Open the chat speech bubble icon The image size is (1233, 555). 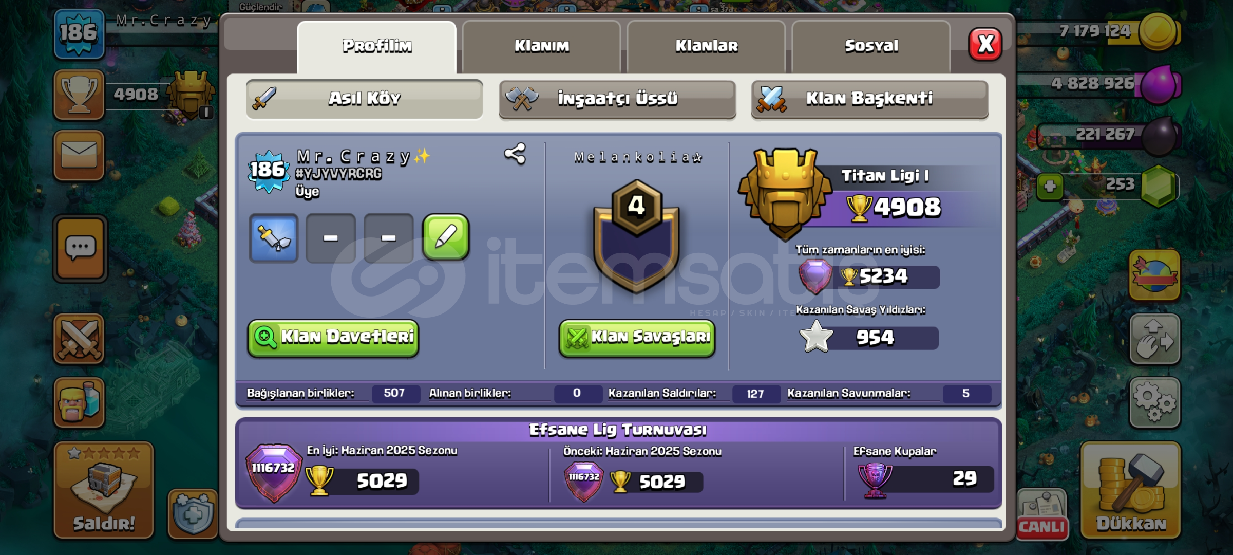80,249
